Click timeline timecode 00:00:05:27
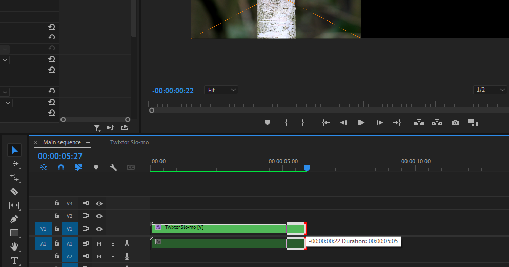This screenshot has height=267, width=509. coord(60,156)
